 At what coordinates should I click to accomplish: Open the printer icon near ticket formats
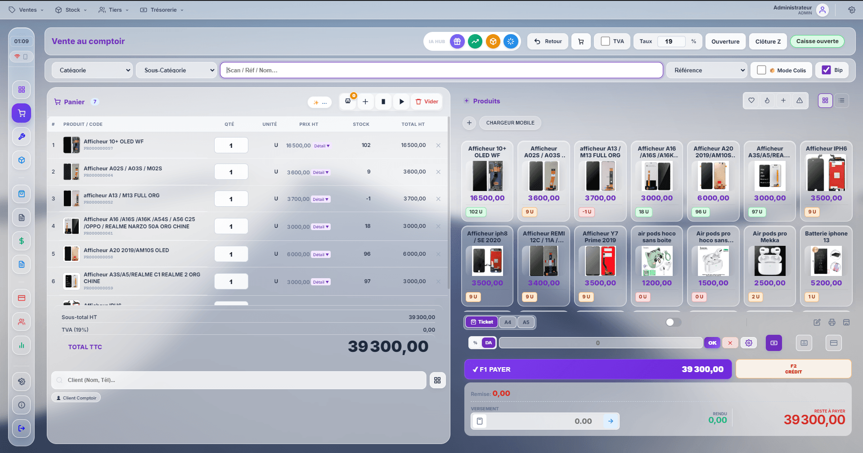[x=832, y=322]
